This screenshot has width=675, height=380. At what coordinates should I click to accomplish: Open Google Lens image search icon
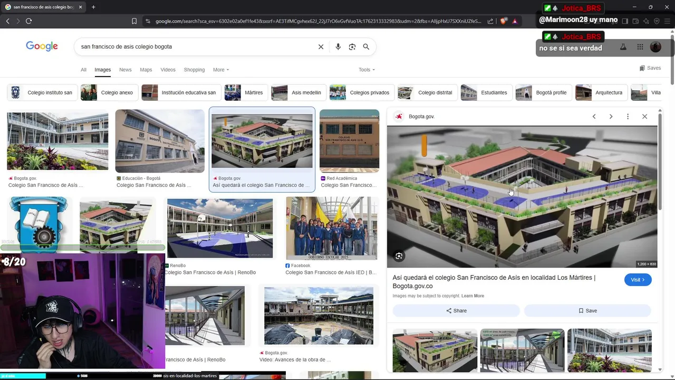point(352,46)
